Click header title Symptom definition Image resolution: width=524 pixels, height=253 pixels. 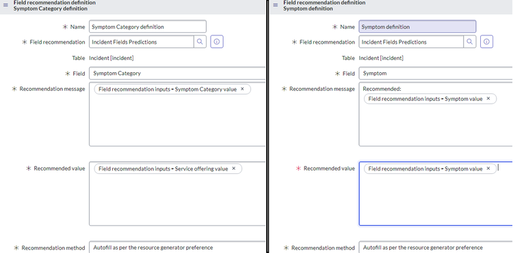pyautogui.click(x=308, y=9)
